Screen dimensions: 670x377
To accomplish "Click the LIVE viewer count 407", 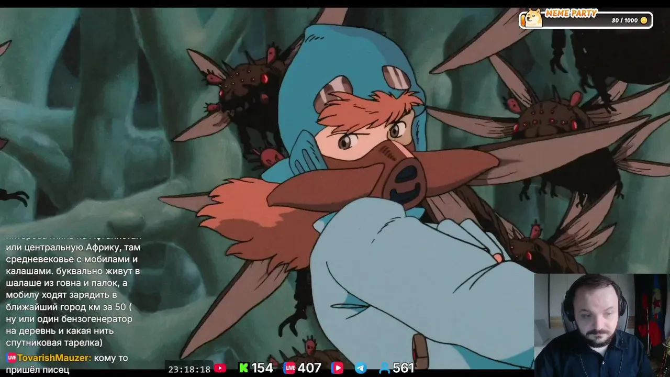I will tap(309, 368).
